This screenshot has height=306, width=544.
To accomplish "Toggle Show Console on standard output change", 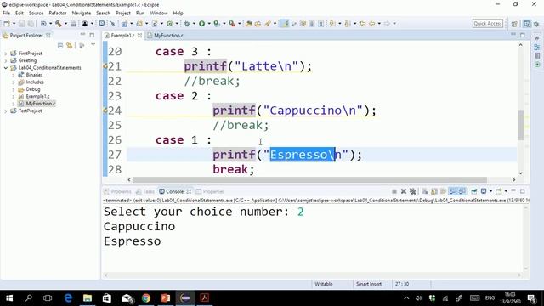I will (453, 191).
